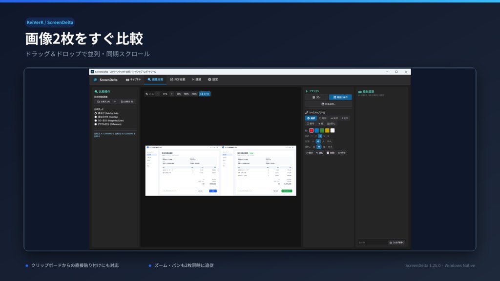The width and height of the screenshot is (500, 281).
Task: Set zoom to 200%
Action: 194,94
